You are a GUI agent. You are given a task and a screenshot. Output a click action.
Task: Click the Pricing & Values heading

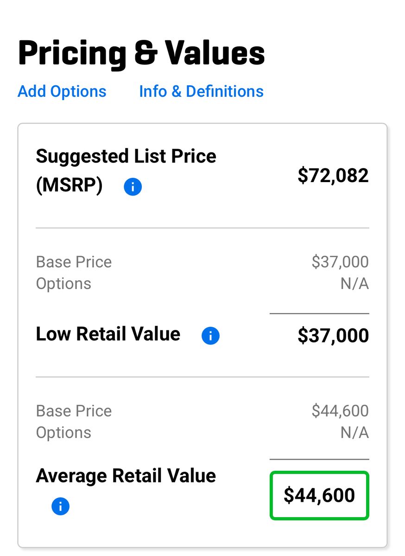click(141, 54)
